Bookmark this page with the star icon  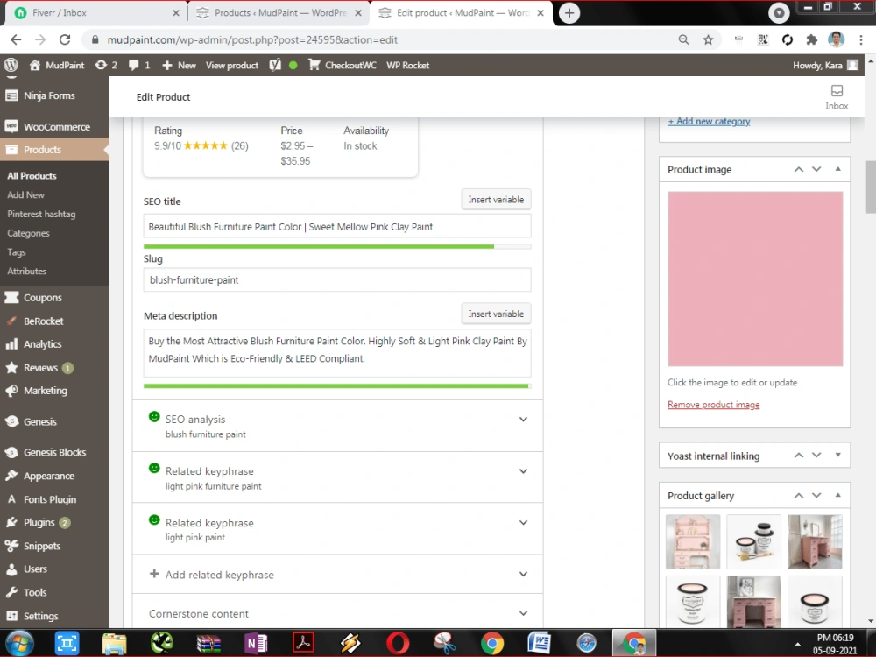708,39
